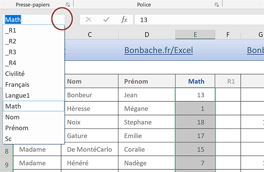Open the Bonbache.fr/Excel link
264x172 pixels.
pos(158,50)
